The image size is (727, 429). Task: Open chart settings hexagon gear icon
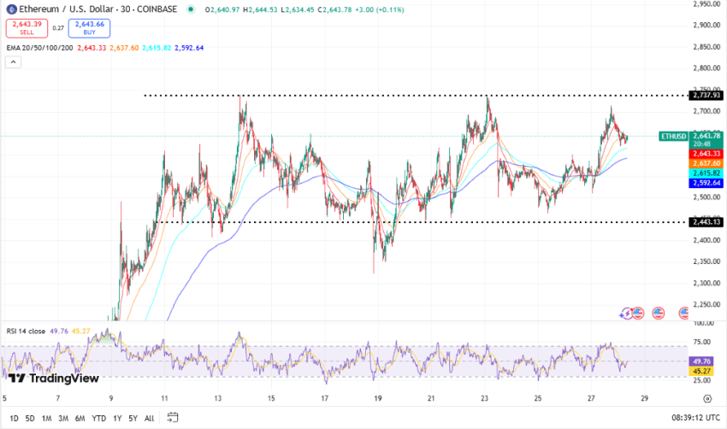[x=707, y=397]
